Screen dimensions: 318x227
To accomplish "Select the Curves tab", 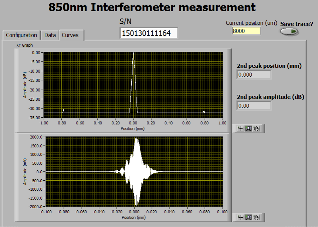I will pos(70,35).
